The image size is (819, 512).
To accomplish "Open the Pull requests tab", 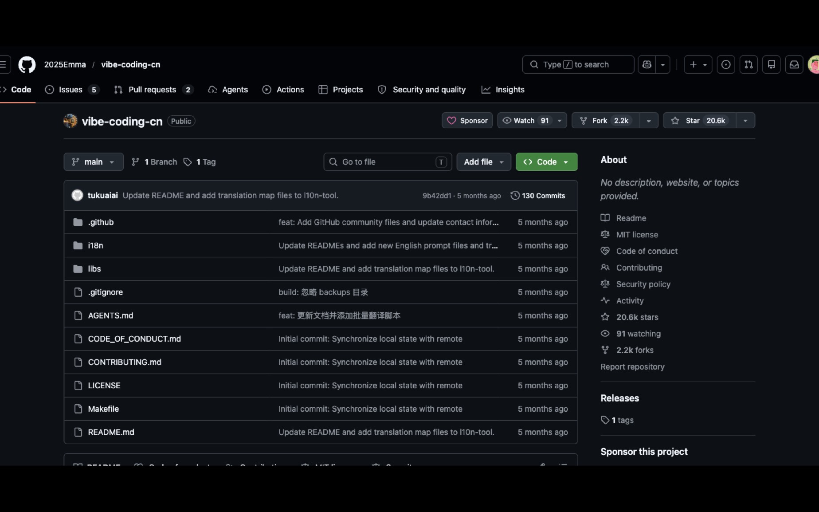I will 154,90.
